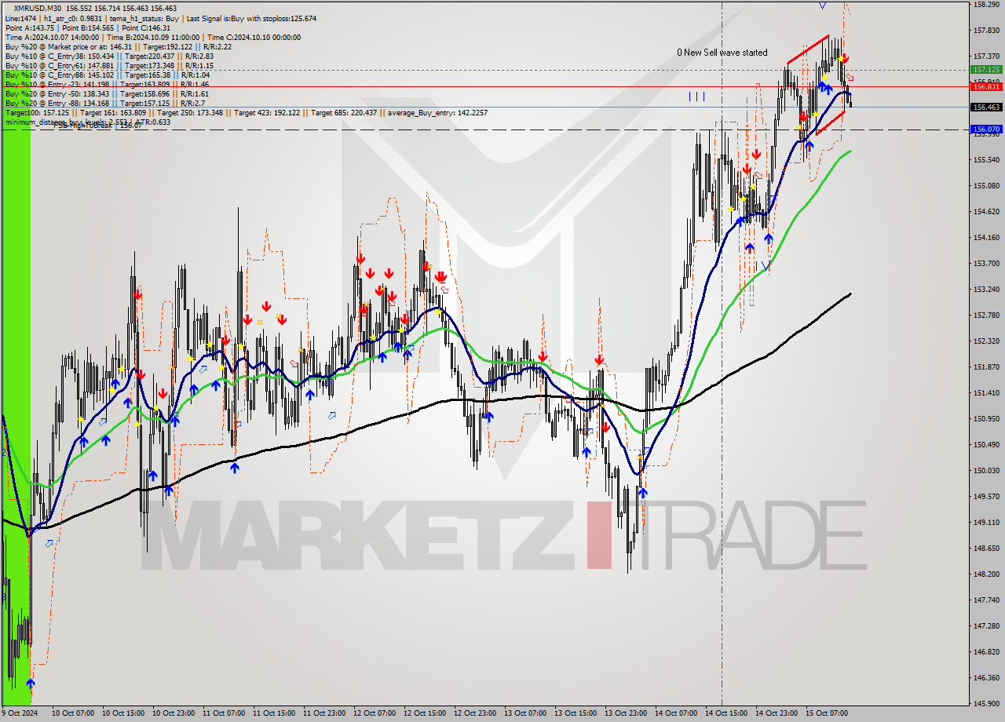Click the '14 Oct 07:00' time axis label

pos(676,713)
